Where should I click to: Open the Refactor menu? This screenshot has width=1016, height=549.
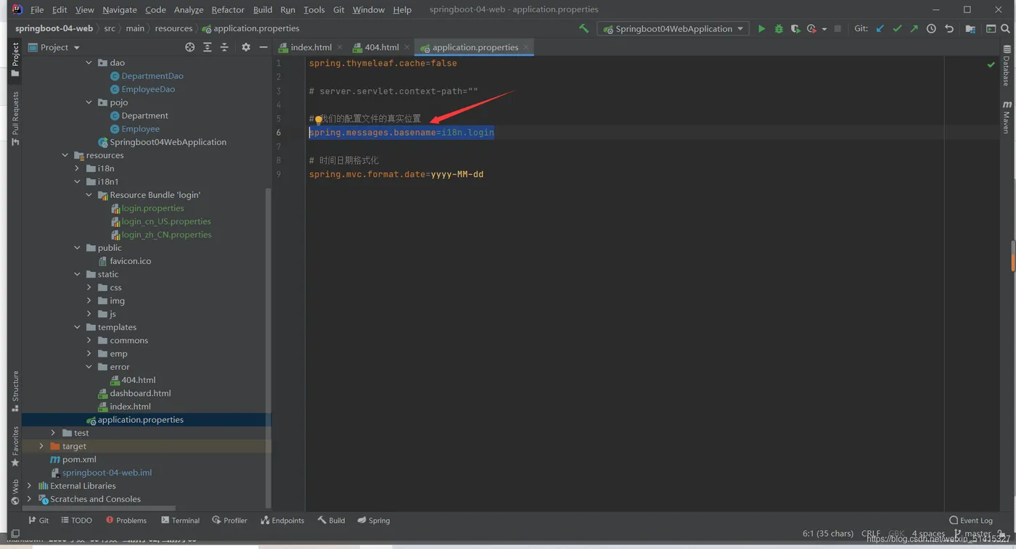(x=228, y=9)
